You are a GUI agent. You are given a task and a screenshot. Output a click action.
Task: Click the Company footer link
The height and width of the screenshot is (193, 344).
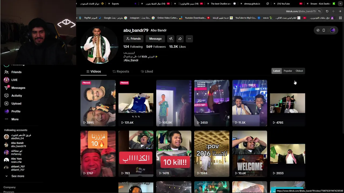9,187
